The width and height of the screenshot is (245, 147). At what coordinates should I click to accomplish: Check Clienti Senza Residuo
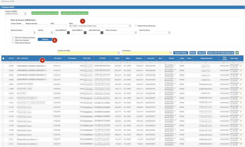[x=13, y=42]
